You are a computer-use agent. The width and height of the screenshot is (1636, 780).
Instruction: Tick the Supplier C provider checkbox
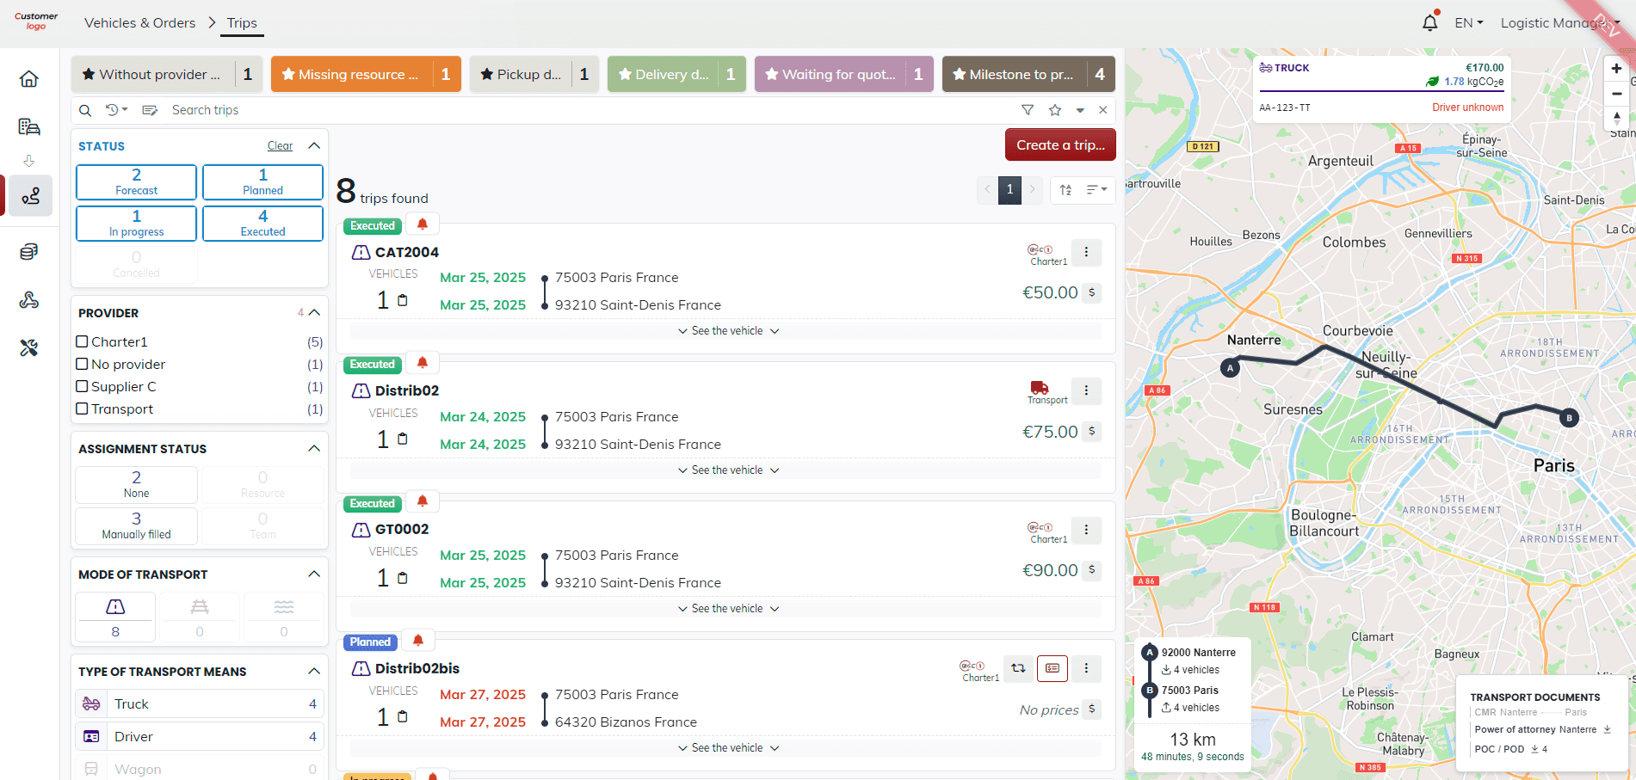(x=83, y=387)
